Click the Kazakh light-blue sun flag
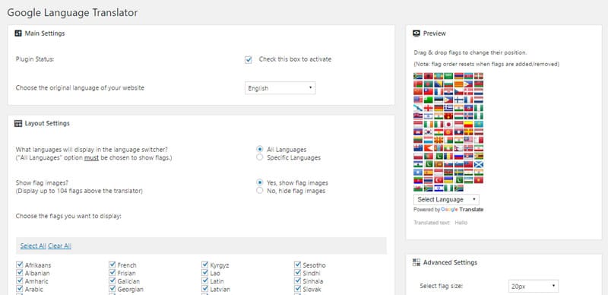This screenshot has width=608, height=295. [479, 124]
